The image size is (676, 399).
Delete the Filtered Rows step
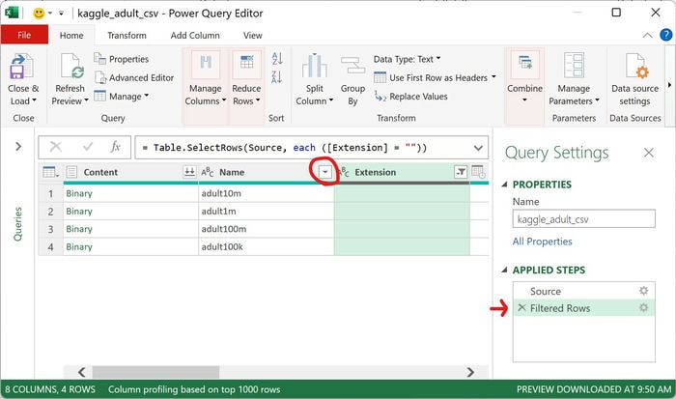click(521, 307)
